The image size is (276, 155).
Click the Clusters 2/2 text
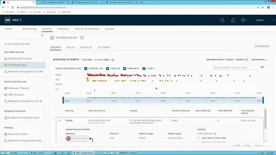coord(242,60)
